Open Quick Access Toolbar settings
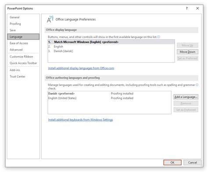The height and width of the screenshot is (175, 208). 23,63
